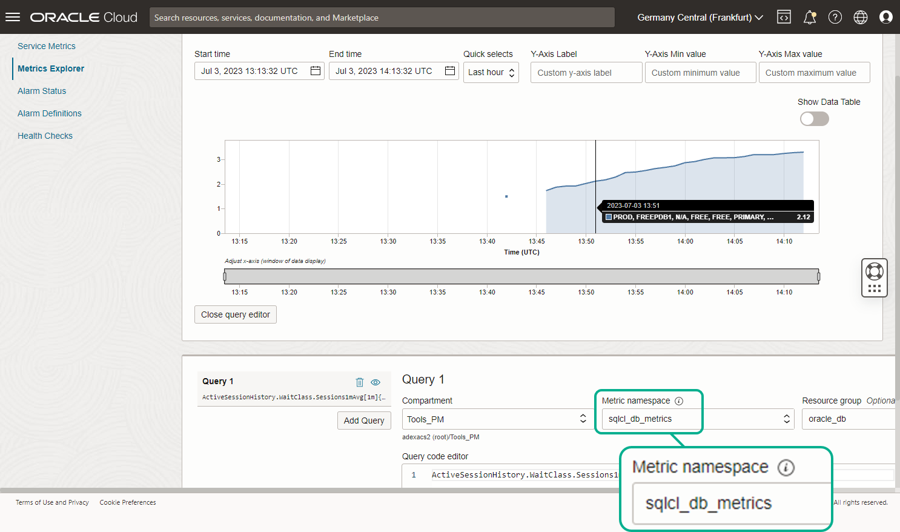Toggle Query 1 visibility eye icon

click(376, 382)
